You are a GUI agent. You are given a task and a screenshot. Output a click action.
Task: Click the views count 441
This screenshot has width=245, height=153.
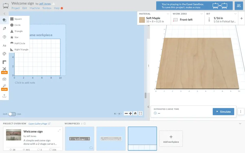point(26,150)
